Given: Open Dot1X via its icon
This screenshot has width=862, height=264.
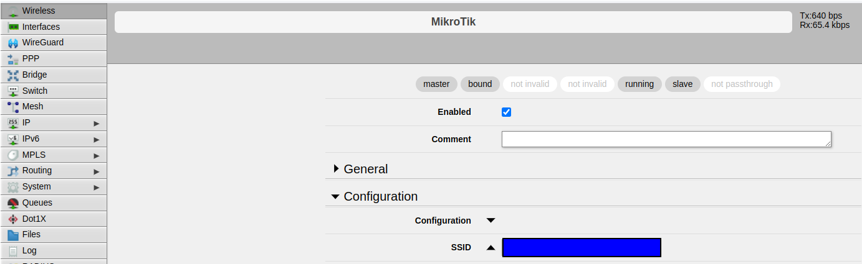Looking at the screenshot, I should pos(13,219).
